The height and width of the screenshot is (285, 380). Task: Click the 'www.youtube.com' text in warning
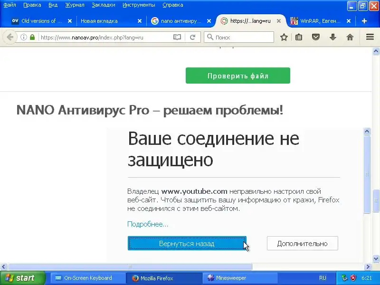click(x=194, y=191)
